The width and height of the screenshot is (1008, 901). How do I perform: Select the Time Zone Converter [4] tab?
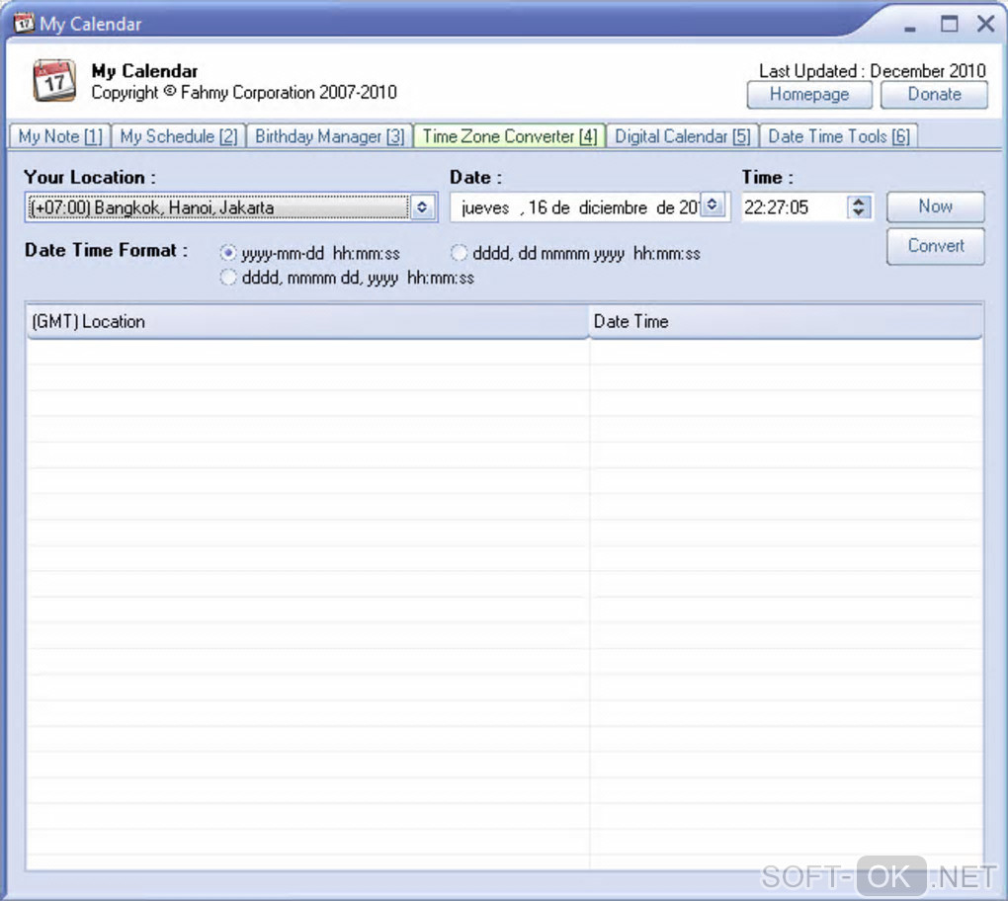(510, 136)
